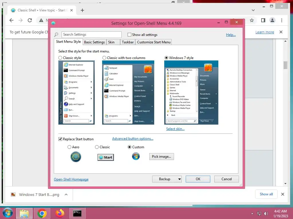
Task: Click the browser page scrollbar thumb
Action: 285,65
